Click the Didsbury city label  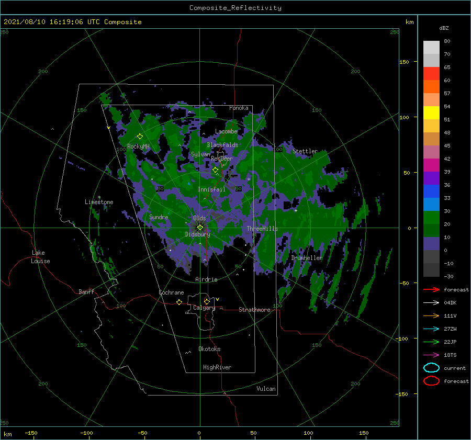pos(197,234)
